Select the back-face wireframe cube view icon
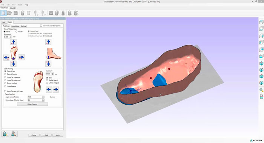This screenshot has height=143, width=264. tap(261, 49)
